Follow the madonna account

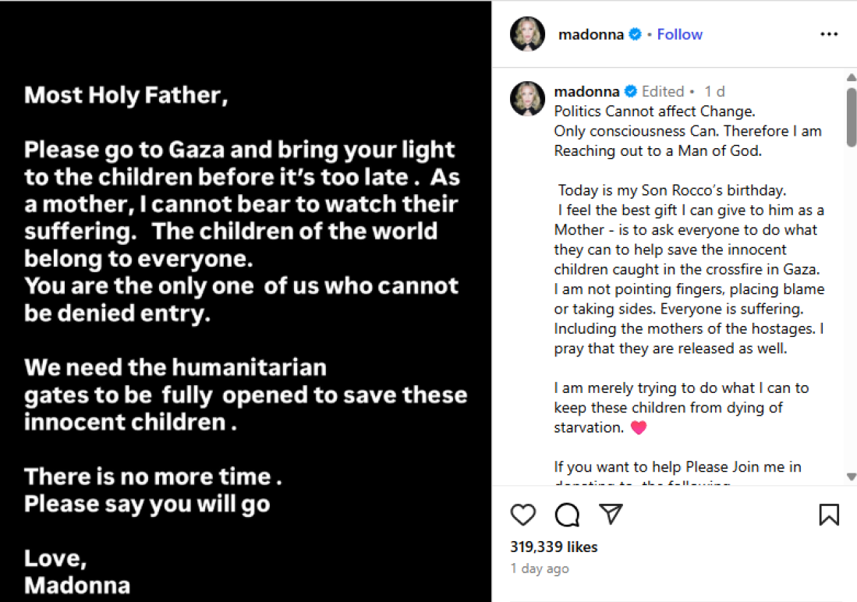pyautogui.click(x=679, y=34)
